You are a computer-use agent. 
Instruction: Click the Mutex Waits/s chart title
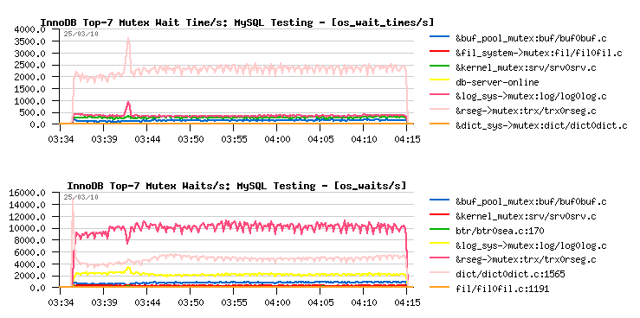point(236,186)
